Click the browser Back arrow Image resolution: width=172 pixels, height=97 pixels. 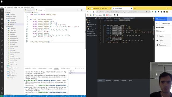click(88, 12)
